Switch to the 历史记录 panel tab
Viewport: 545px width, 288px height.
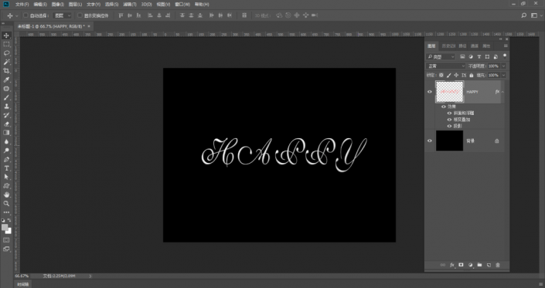[448, 46]
